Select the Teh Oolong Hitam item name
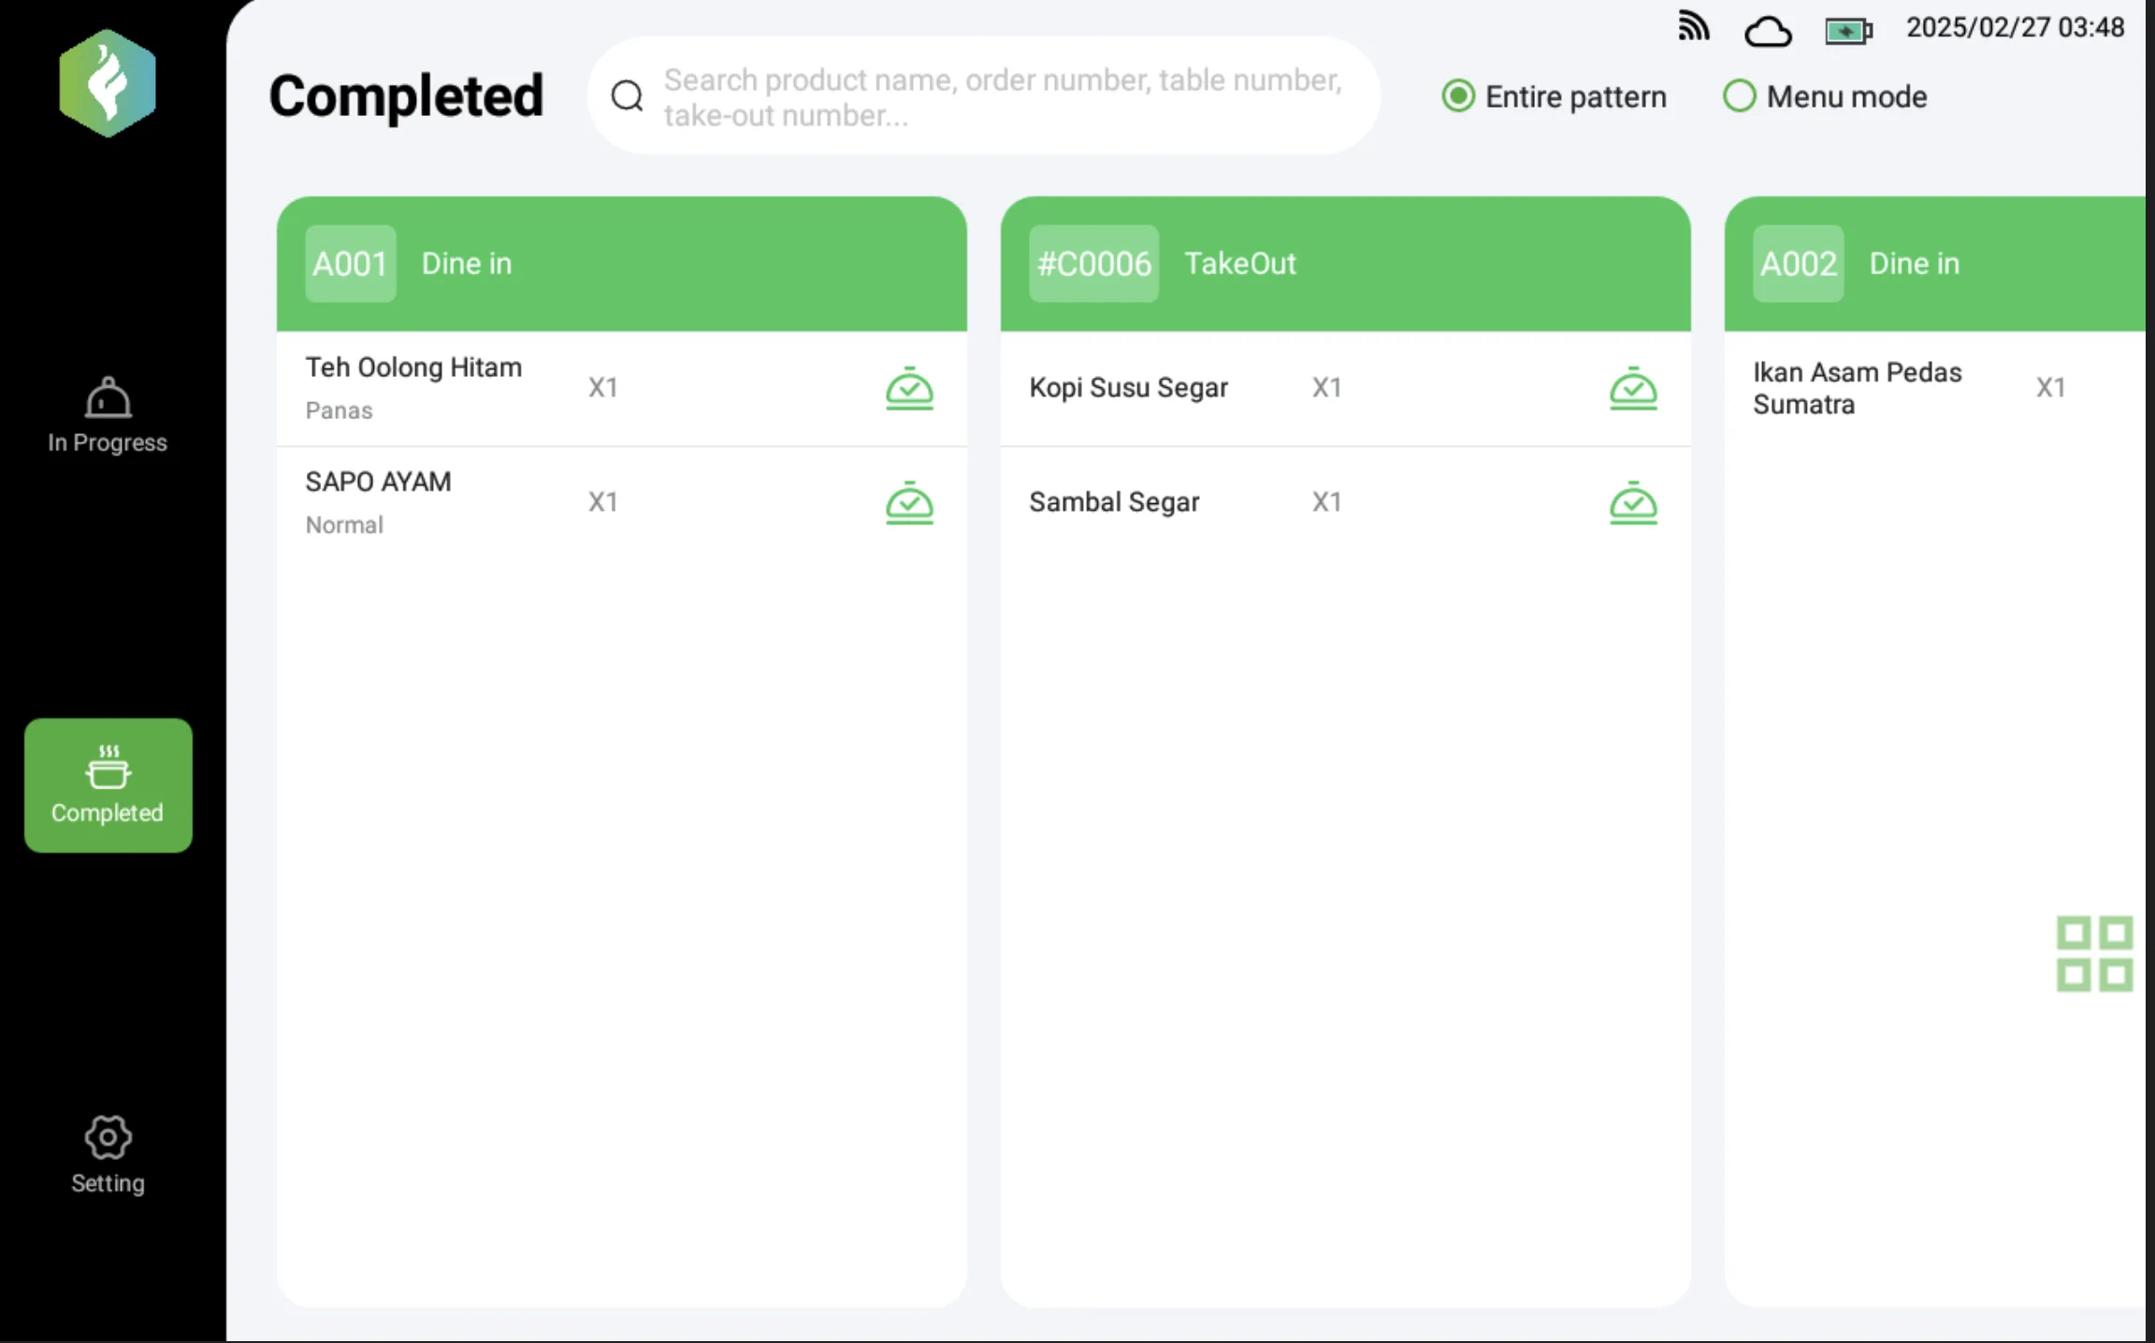Viewport: 2155px width, 1343px height. coord(413,368)
